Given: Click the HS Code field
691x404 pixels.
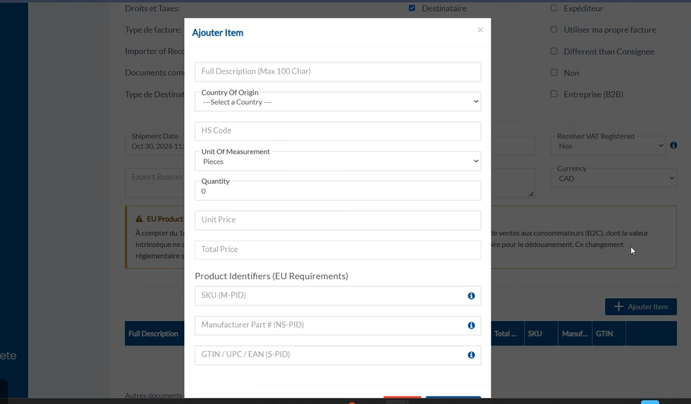Looking at the screenshot, I should point(338,131).
